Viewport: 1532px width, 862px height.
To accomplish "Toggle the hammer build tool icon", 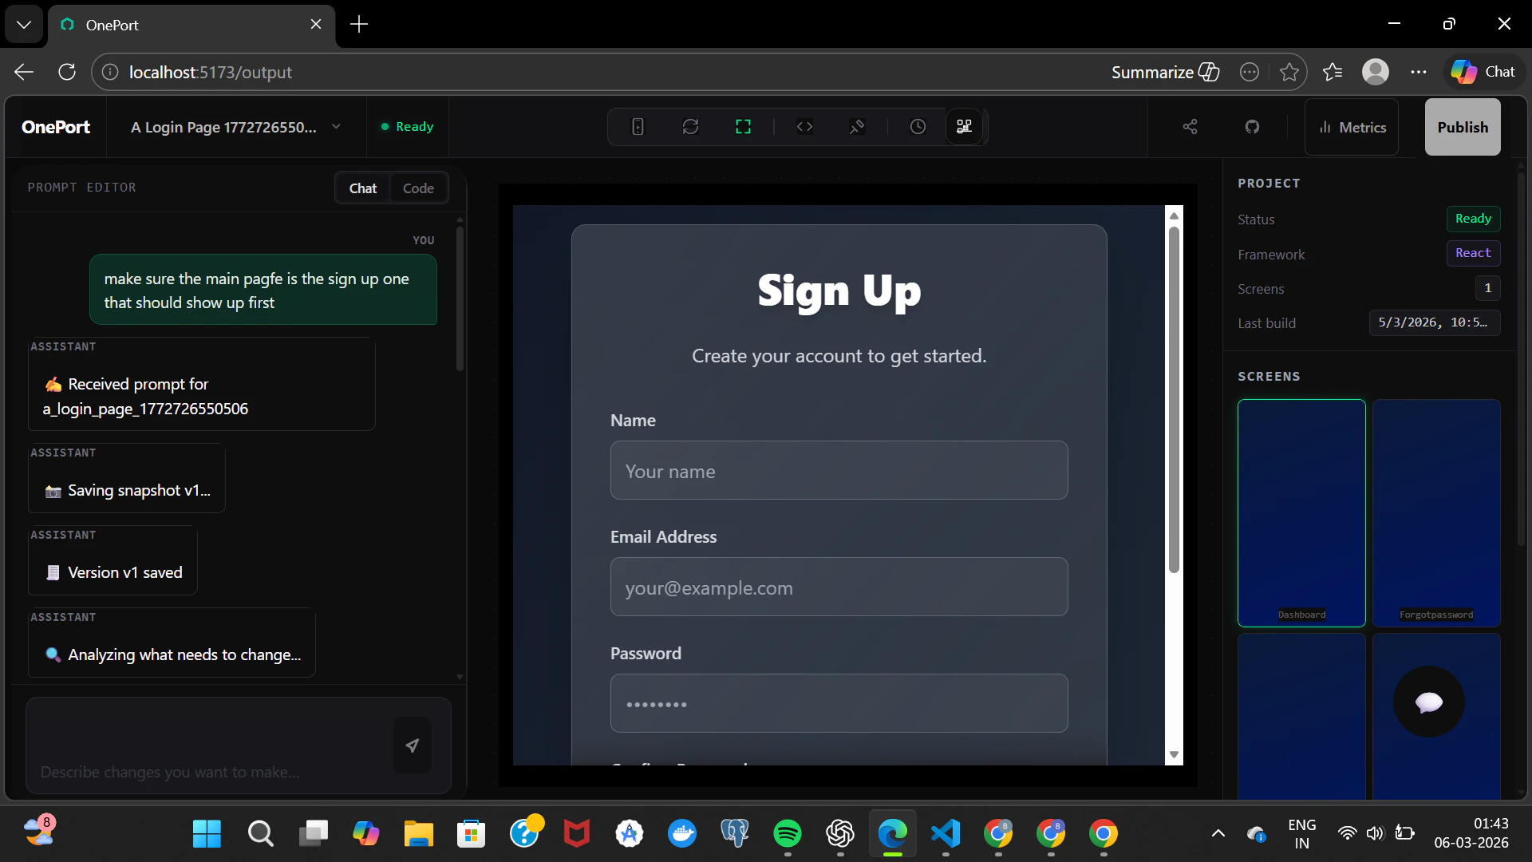I will (857, 127).
